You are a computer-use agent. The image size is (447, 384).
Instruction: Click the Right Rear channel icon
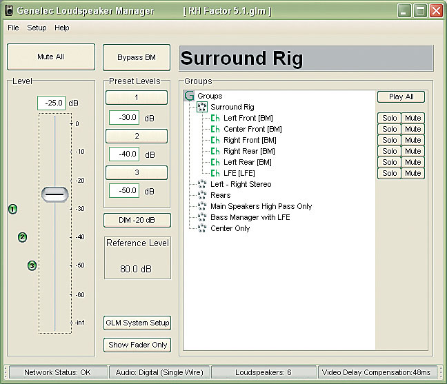point(215,151)
